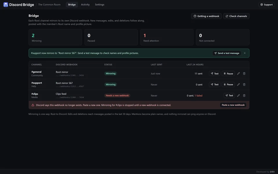Send a Test for #general row
The width and height of the screenshot is (278, 174).
tap(215, 73)
